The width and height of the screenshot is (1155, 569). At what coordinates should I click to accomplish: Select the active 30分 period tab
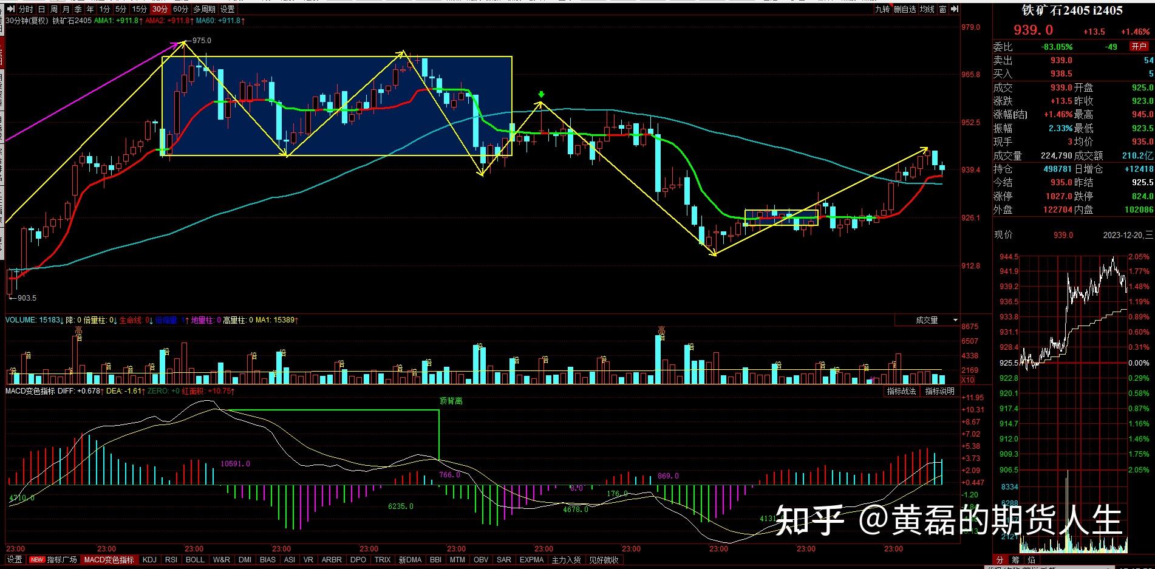click(160, 9)
